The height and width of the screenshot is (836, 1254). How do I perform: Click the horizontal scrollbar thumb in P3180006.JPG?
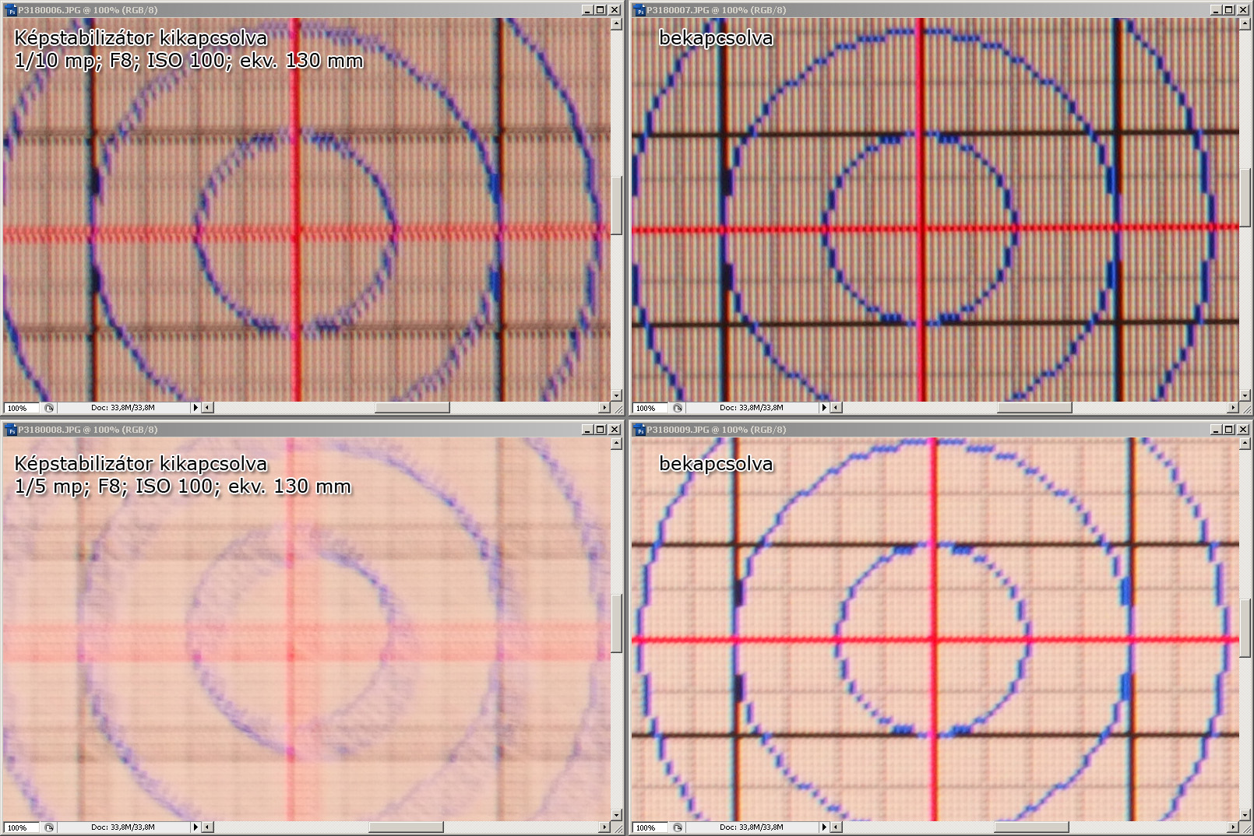(x=412, y=408)
